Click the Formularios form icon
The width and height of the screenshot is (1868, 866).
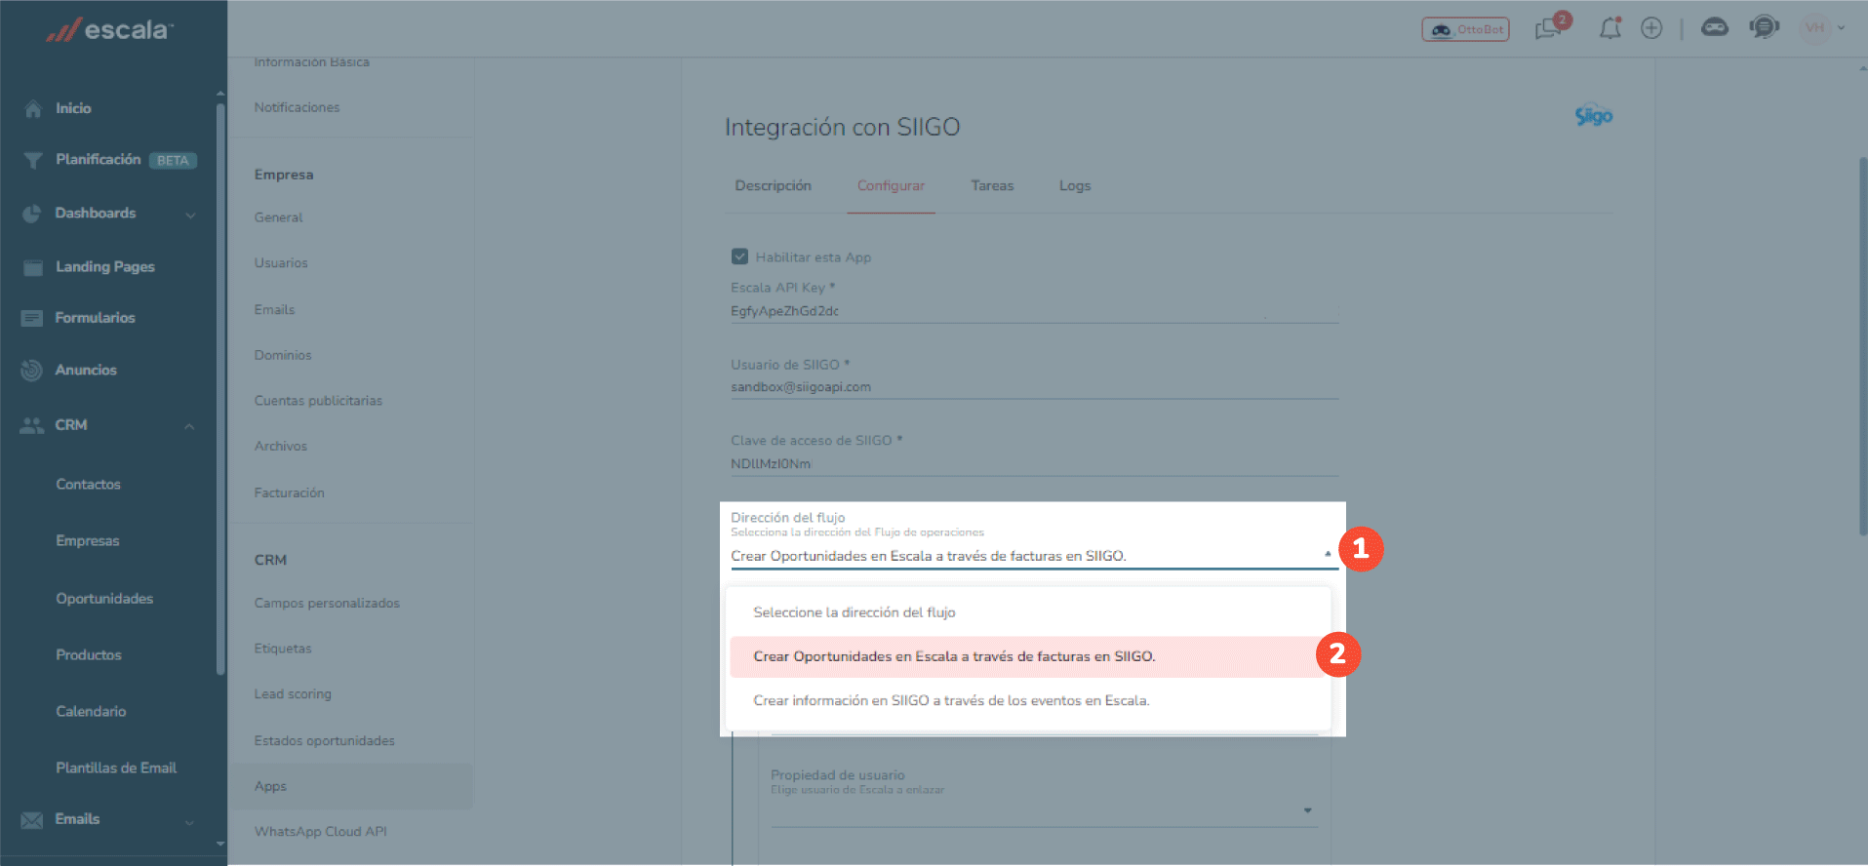coord(32,318)
